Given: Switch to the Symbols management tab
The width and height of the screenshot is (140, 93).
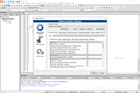Looking at the screenshot, I should [11, 15].
